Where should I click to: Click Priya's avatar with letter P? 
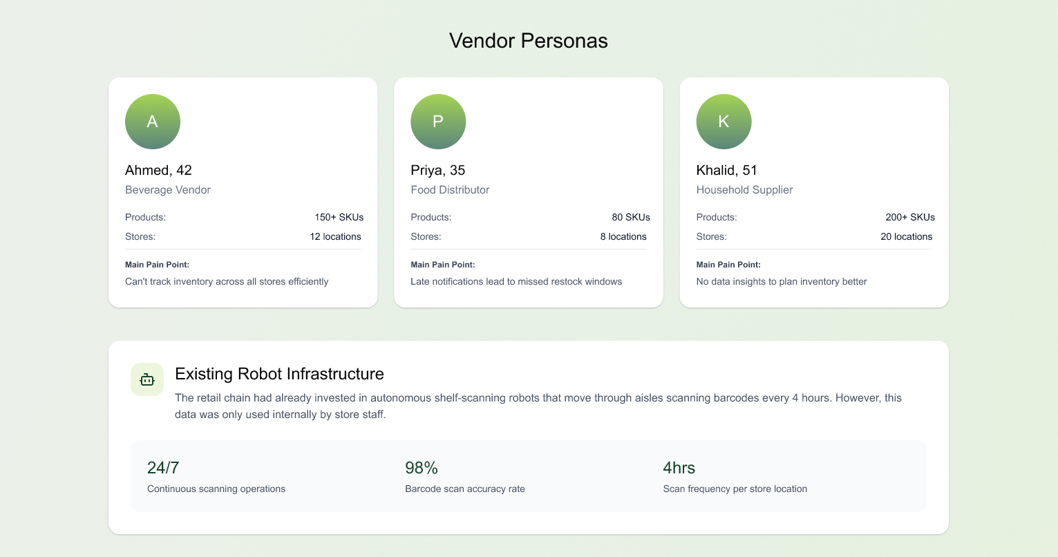(438, 122)
